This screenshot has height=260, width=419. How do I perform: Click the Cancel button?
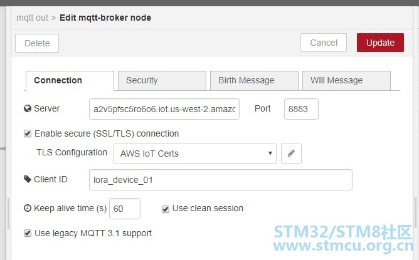(324, 43)
